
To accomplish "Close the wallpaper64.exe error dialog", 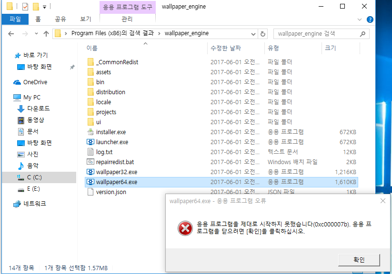I will click(x=383, y=201).
